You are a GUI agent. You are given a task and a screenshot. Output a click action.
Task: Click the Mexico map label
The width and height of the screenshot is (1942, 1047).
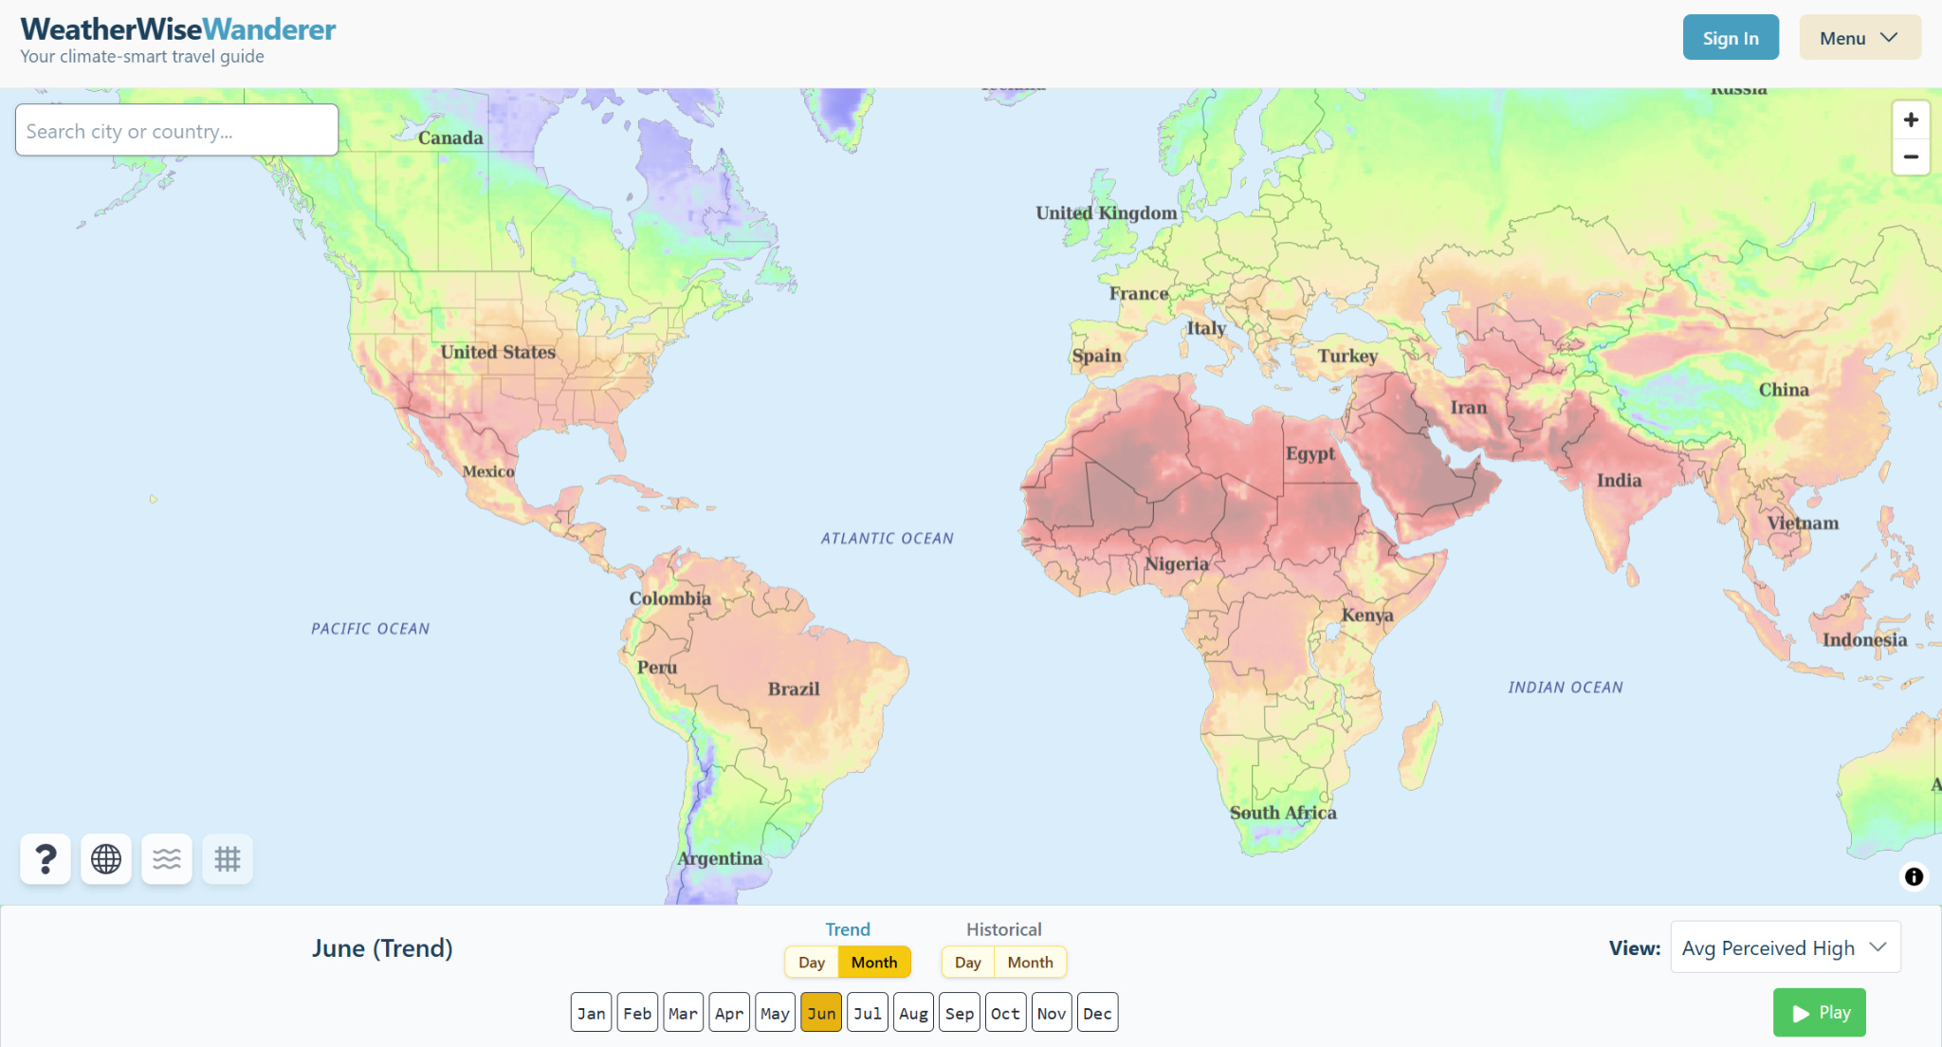[x=488, y=471]
